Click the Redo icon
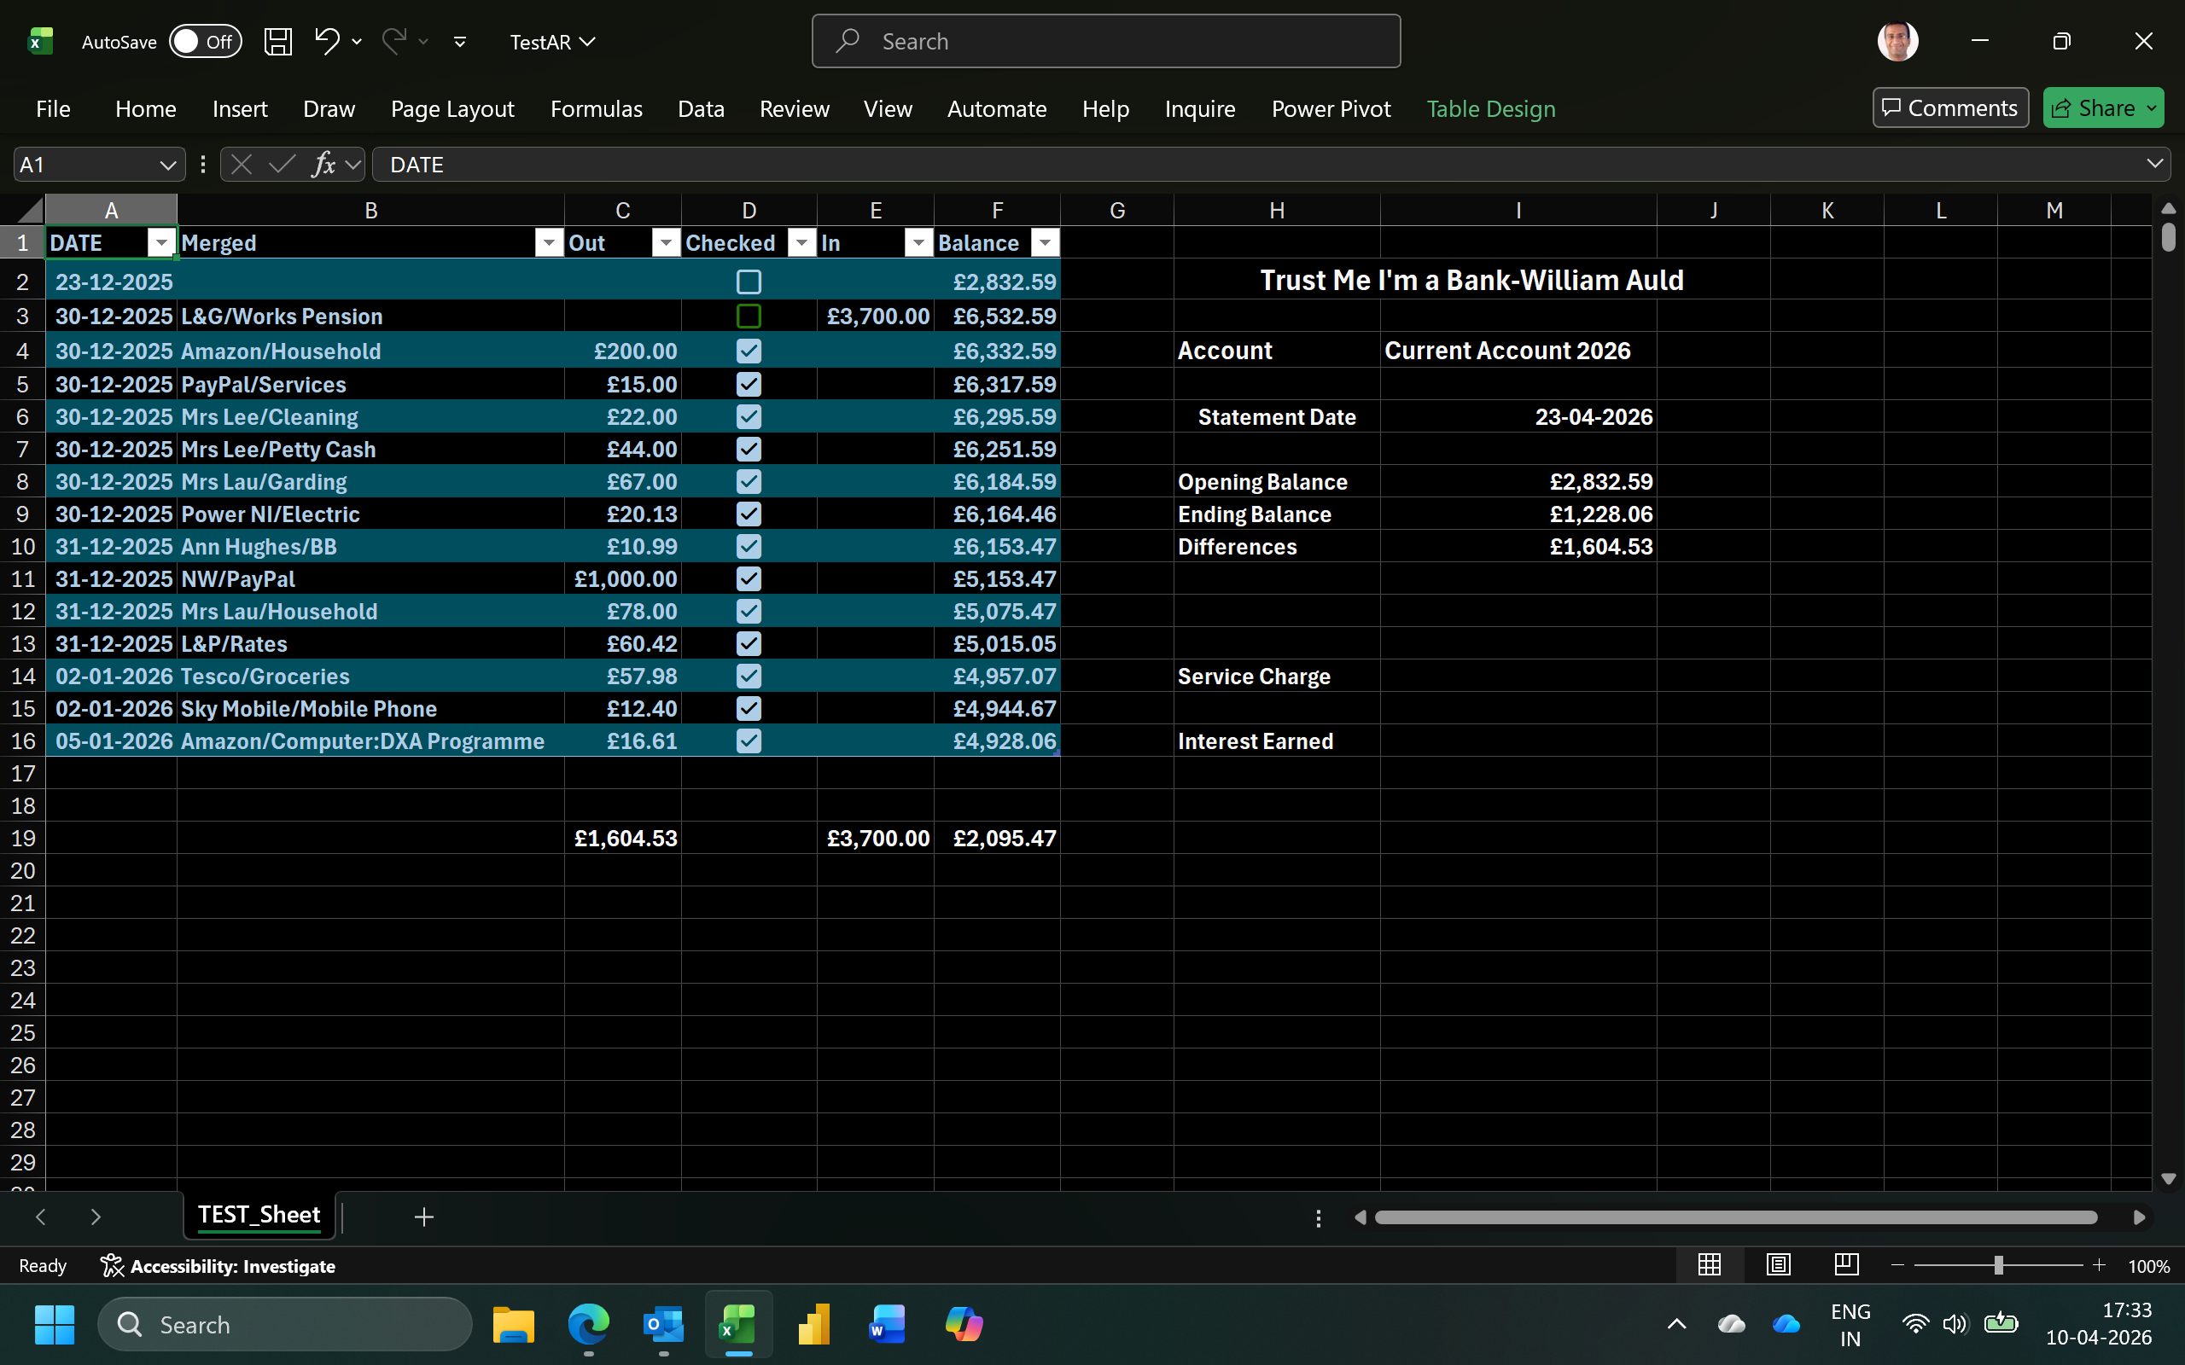Viewport: 2185px width, 1365px height. (x=393, y=42)
